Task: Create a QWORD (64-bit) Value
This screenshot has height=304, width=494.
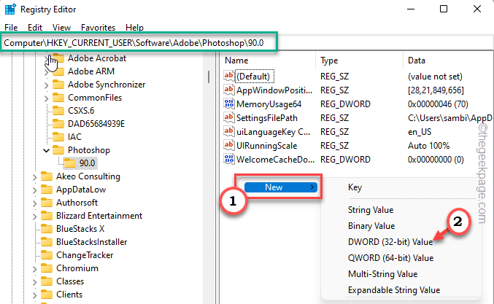Action: click(x=390, y=258)
